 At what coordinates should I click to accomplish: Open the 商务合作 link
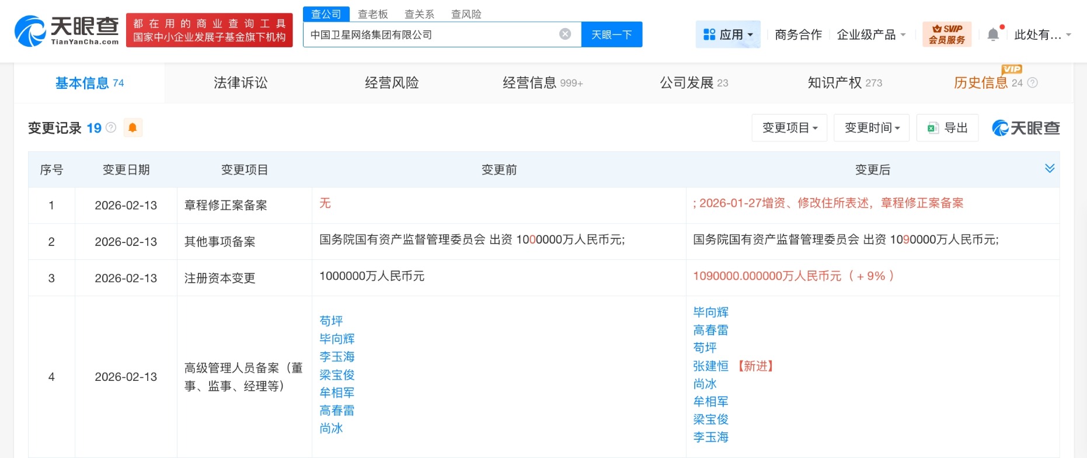pos(798,34)
